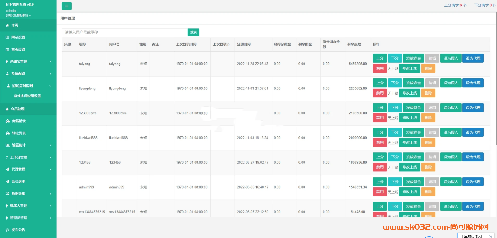This screenshot has height=238, width=497.
Task: Click the paper-plane icon for 会员返水
Action: [x=8, y=182]
